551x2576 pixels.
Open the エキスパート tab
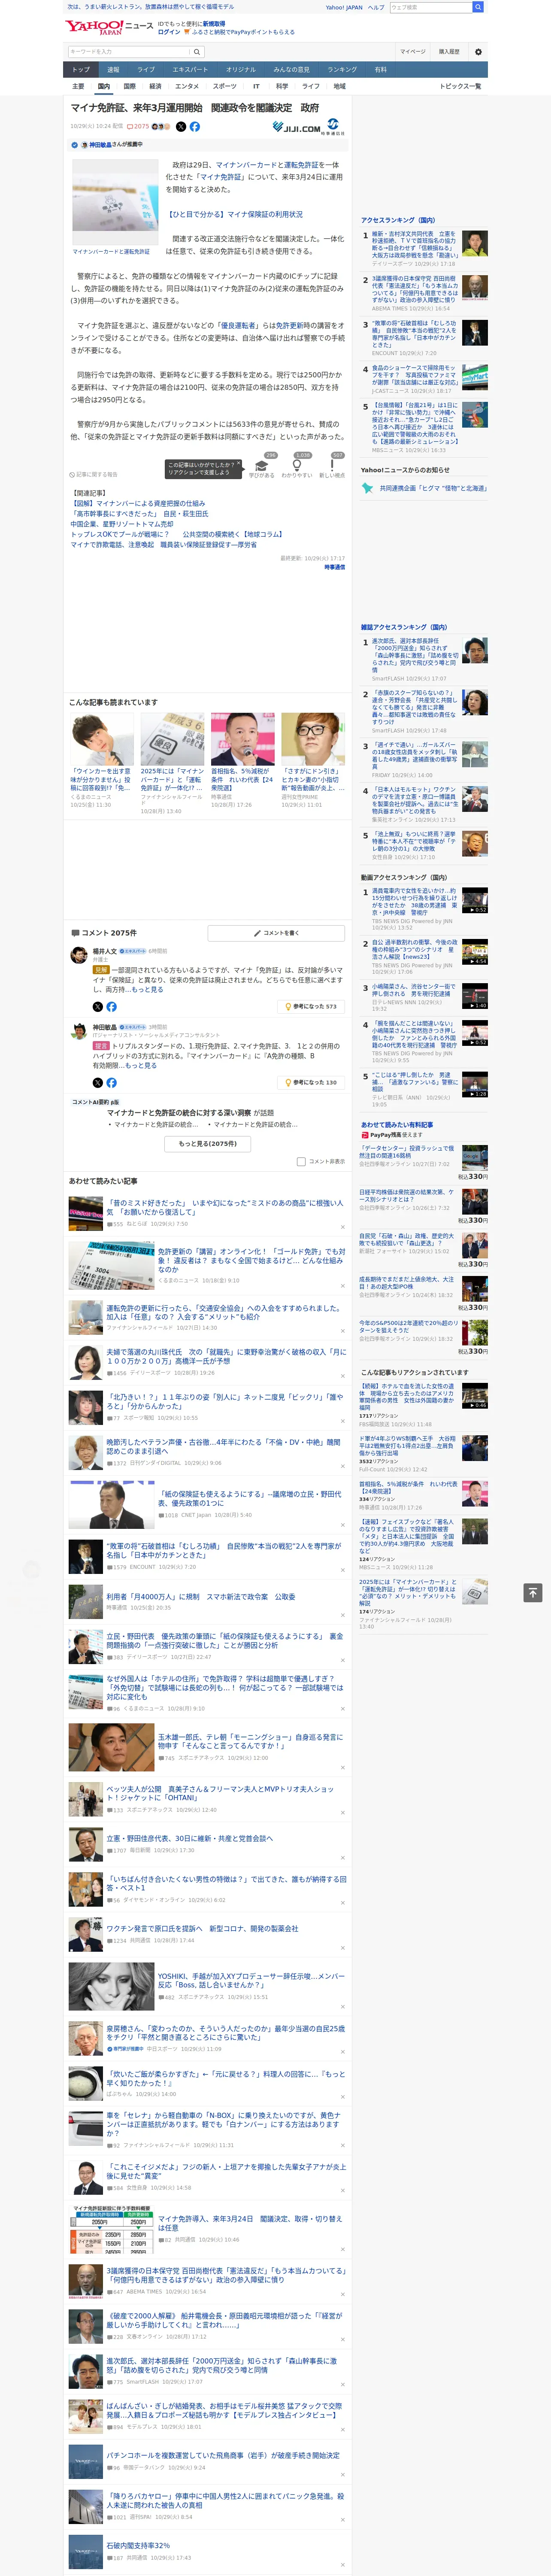(190, 69)
